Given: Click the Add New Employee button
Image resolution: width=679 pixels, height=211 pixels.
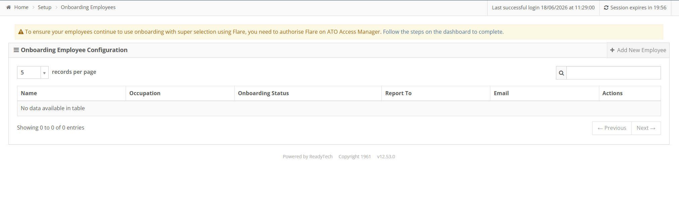Looking at the screenshot, I should point(638,50).
